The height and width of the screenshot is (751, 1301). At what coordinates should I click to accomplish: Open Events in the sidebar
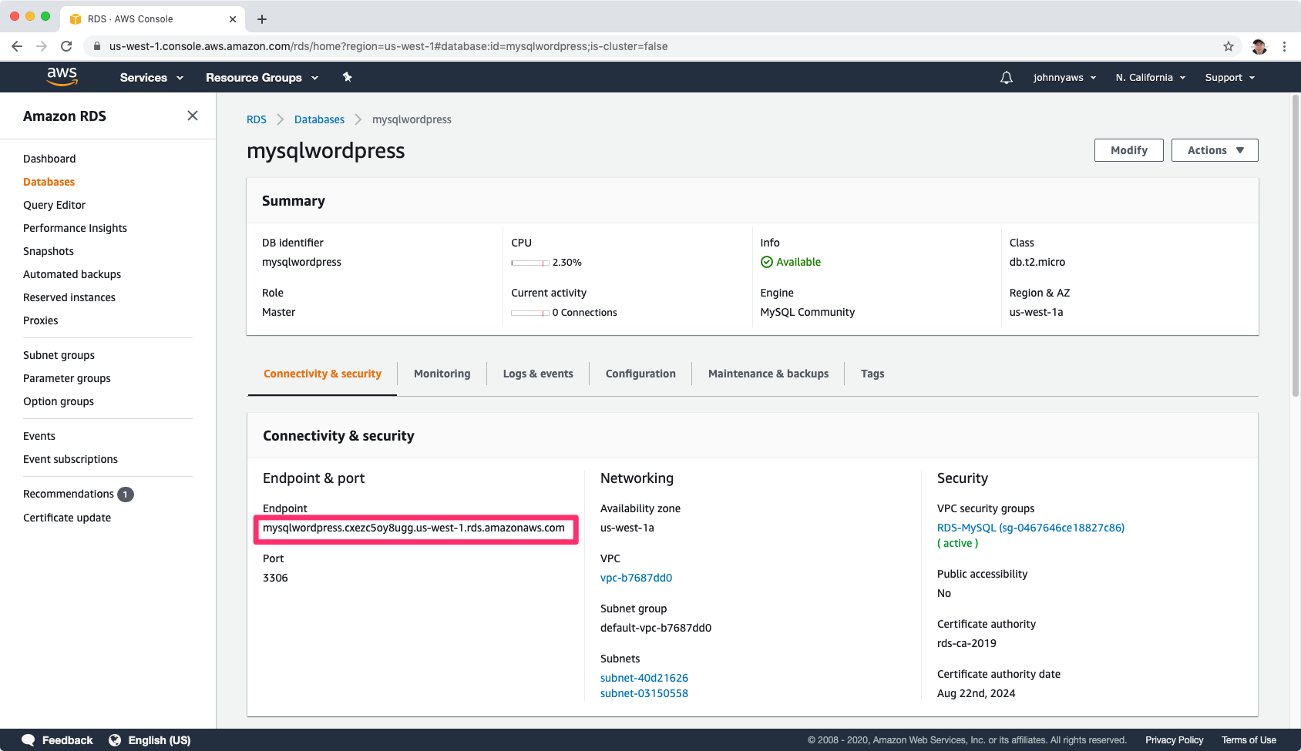[39, 436]
